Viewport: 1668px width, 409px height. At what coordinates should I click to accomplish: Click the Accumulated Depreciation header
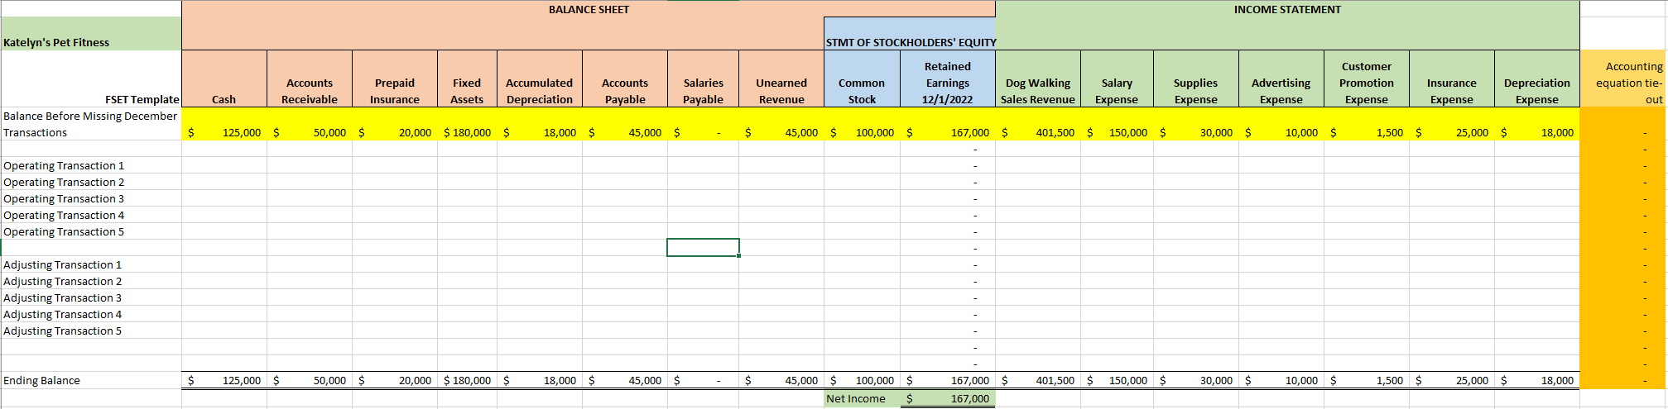click(x=540, y=78)
